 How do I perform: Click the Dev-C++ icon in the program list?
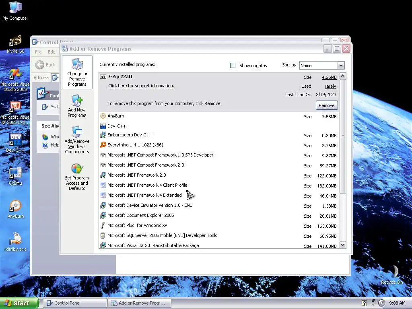click(x=103, y=126)
